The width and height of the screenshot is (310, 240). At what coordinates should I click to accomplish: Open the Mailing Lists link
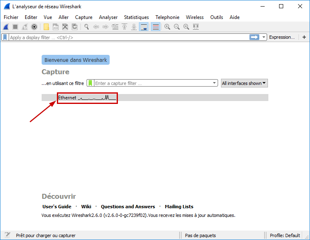(179, 207)
